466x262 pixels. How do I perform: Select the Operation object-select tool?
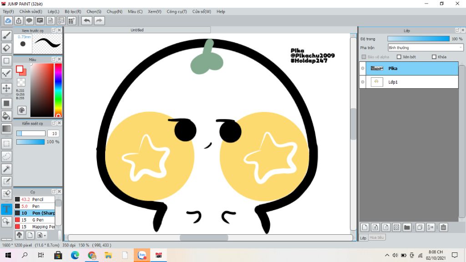pos(6,222)
